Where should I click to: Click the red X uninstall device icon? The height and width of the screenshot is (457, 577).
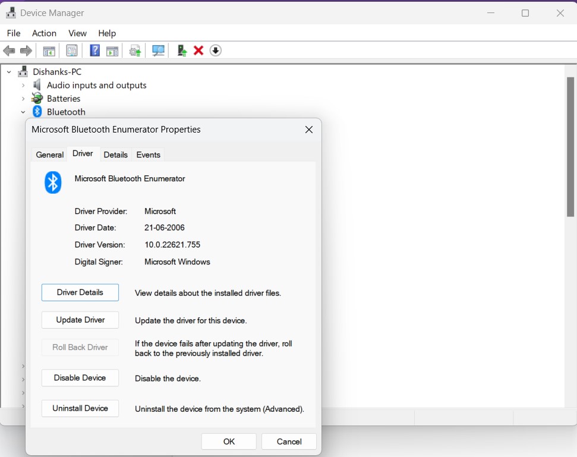(198, 51)
